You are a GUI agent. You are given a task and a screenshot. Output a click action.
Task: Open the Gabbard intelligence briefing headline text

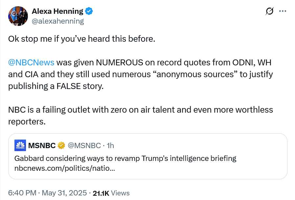[x=125, y=158]
